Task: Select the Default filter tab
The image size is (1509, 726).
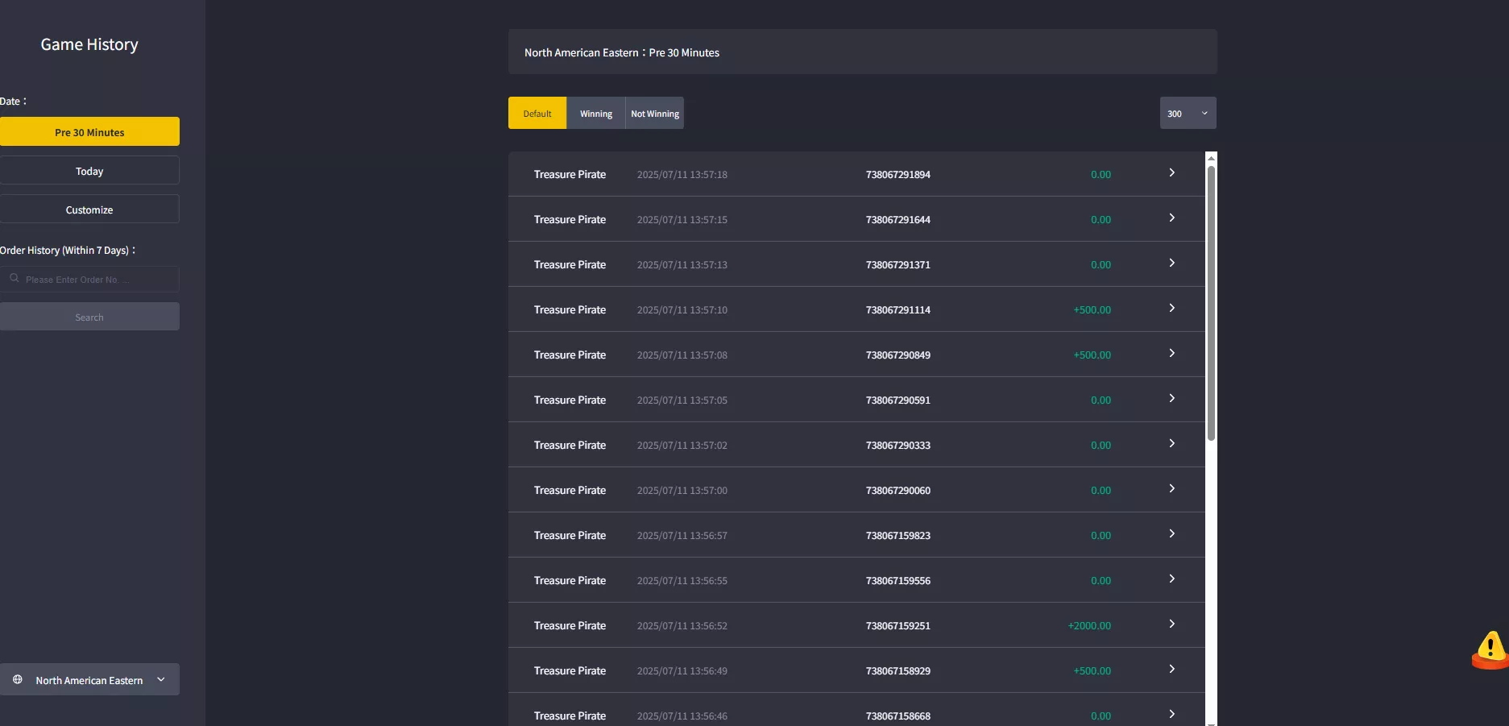Action: 537,113
